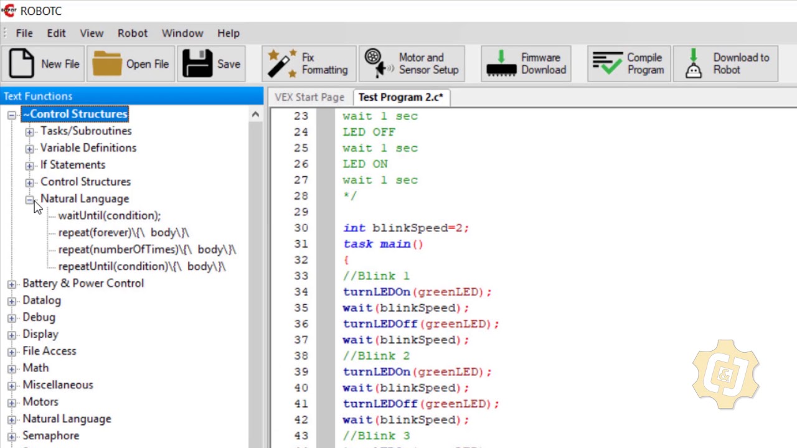Click code line 30 int blinkSpeed=2;
This screenshot has height=448, width=797.
(406, 228)
